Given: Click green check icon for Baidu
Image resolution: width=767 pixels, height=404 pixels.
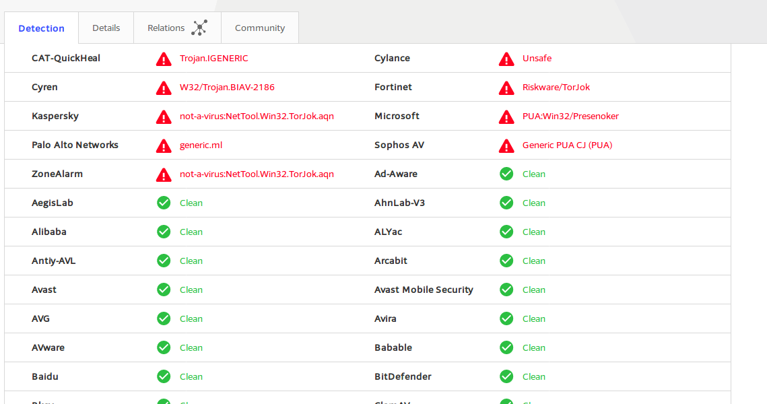Looking at the screenshot, I should point(164,376).
